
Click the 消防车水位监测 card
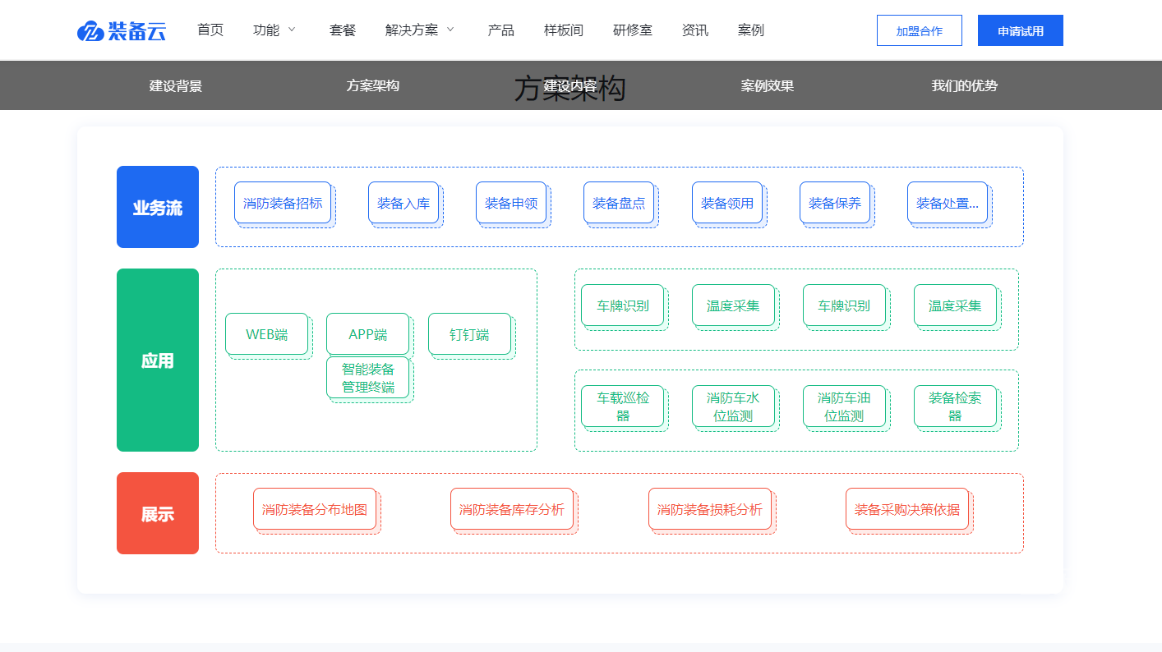click(734, 406)
